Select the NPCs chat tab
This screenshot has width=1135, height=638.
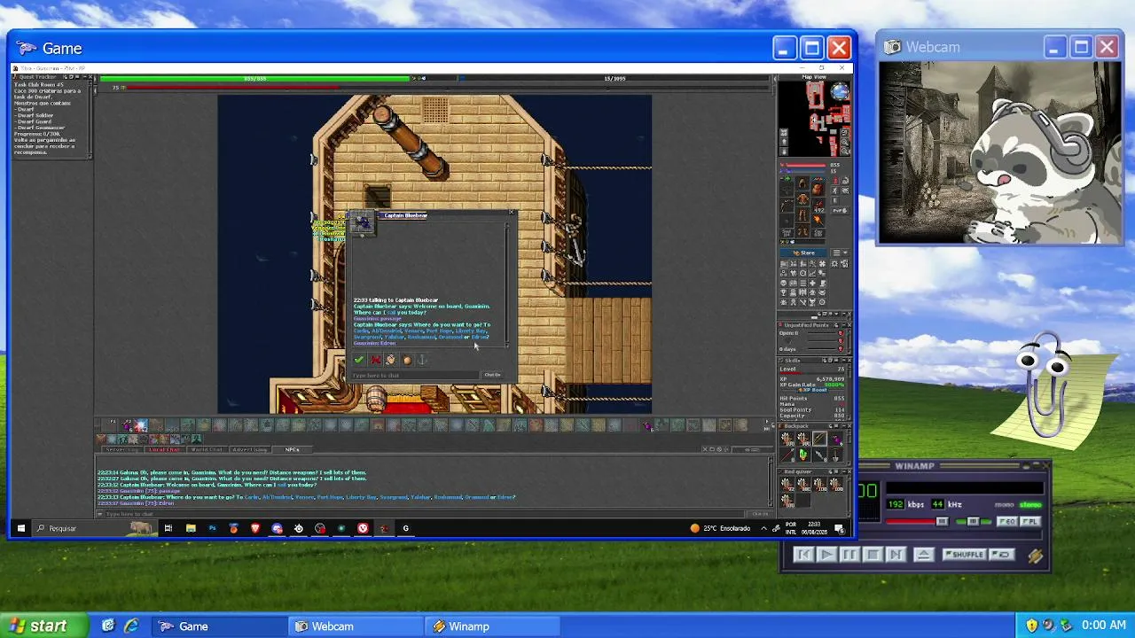point(292,449)
